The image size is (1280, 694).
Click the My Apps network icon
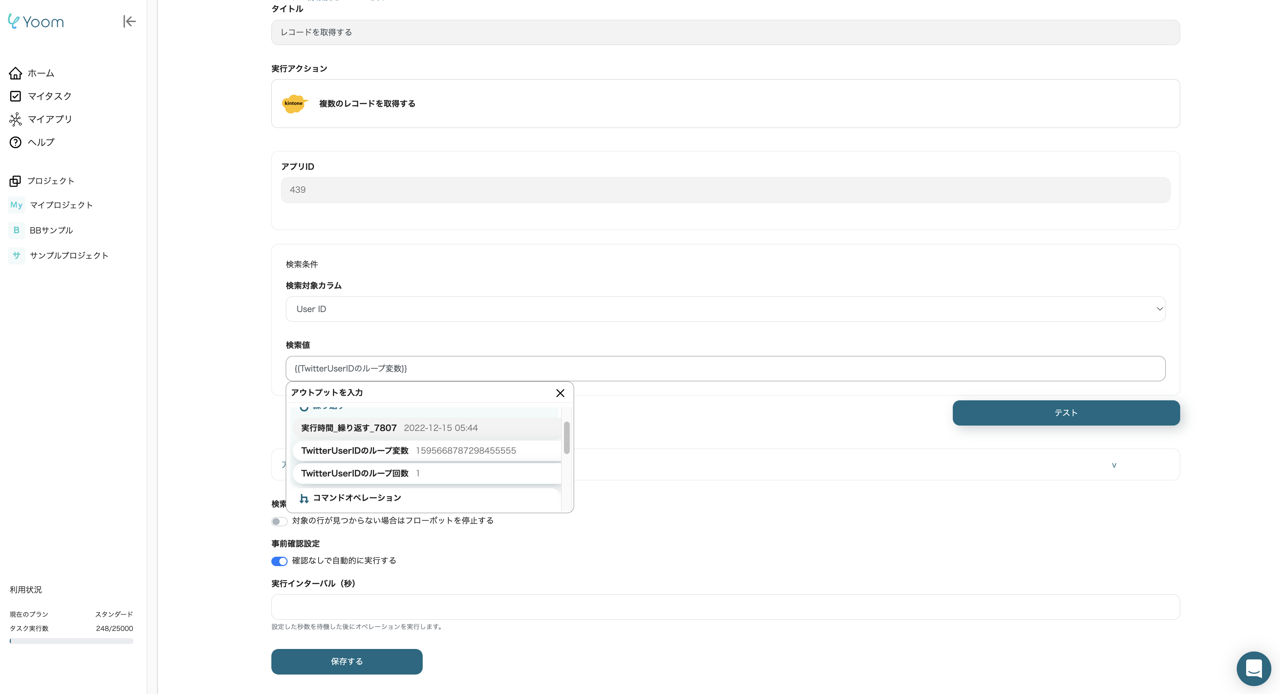coord(15,119)
